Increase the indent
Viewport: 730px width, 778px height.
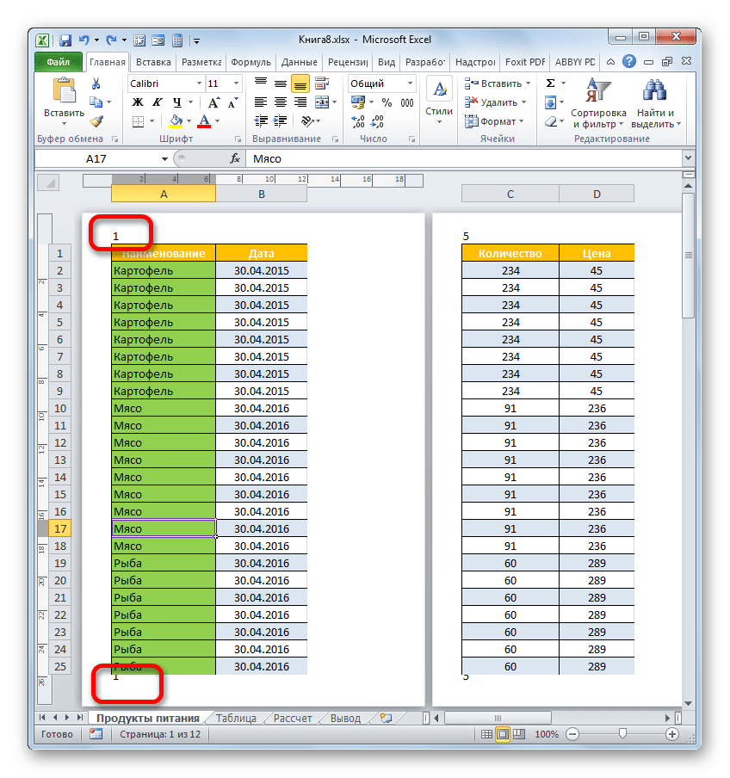tap(281, 121)
